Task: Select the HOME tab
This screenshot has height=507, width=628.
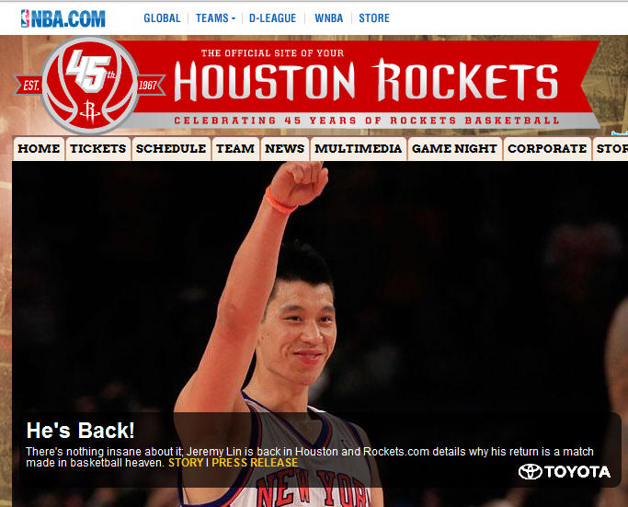Action: pos(39,149)
